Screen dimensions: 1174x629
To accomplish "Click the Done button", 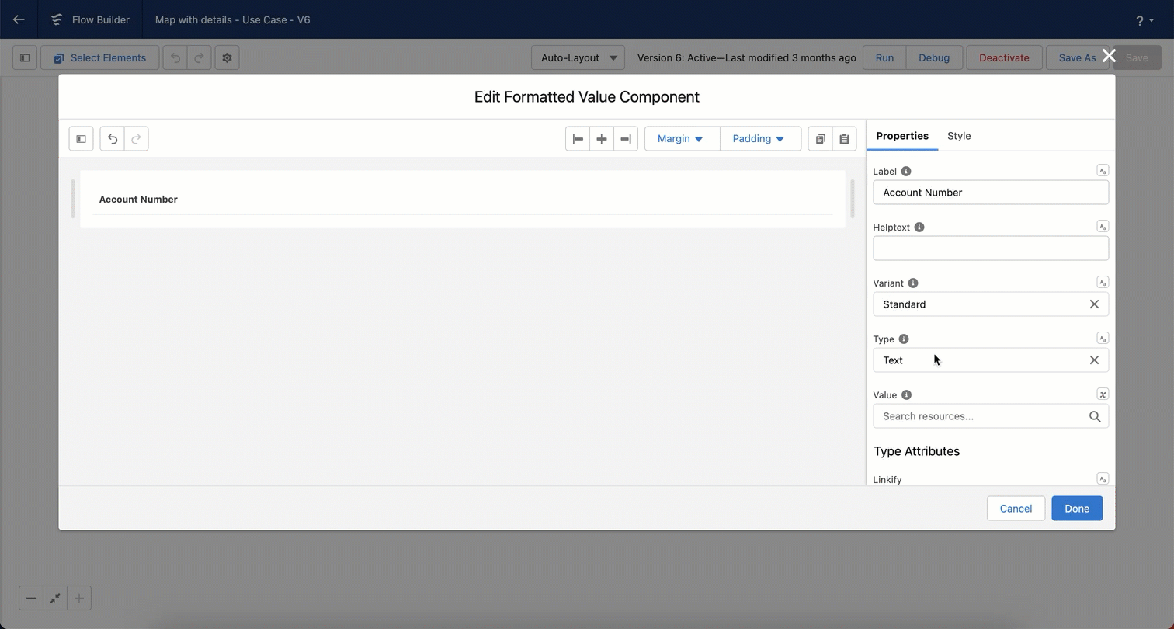I will (1076, 509).
